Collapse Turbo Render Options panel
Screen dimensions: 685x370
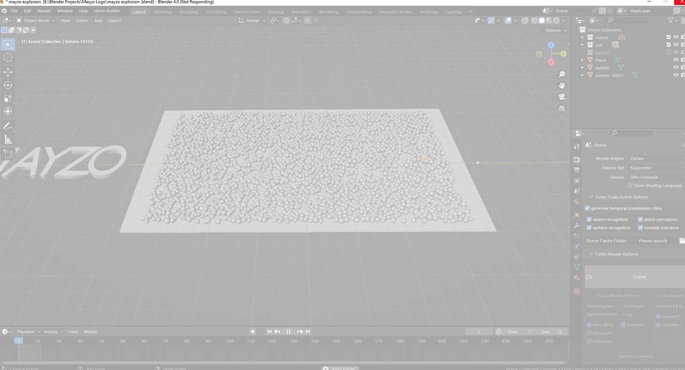[x=615, y=254]
